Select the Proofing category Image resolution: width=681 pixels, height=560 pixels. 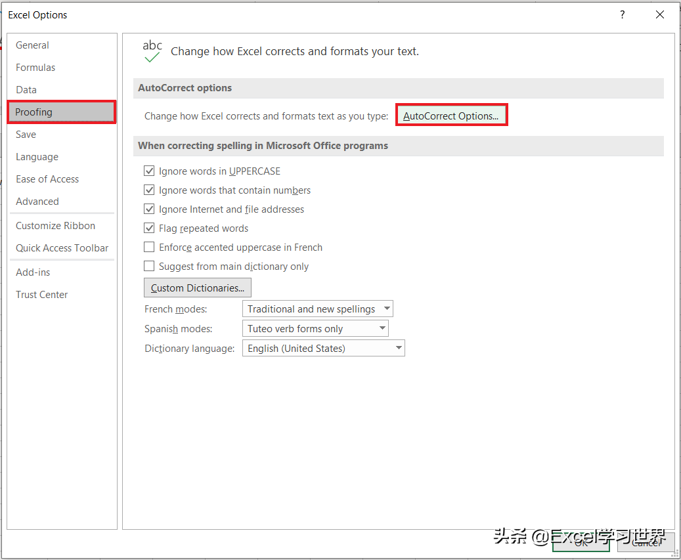pos(62,112)
